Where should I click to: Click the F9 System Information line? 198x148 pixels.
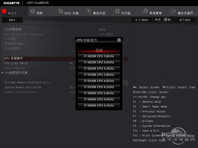click(151, 126)
